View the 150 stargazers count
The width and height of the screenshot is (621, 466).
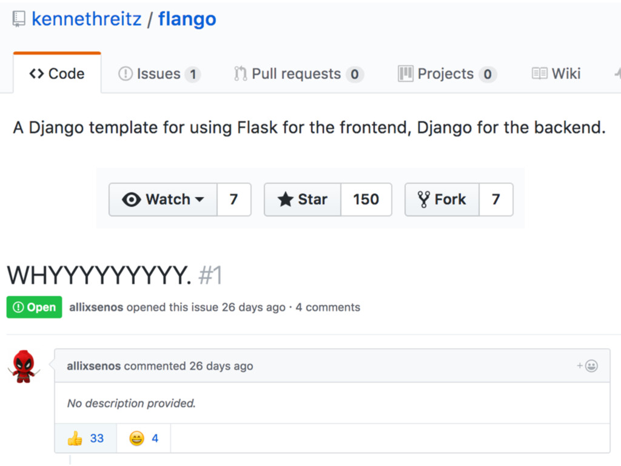(366, 200)
